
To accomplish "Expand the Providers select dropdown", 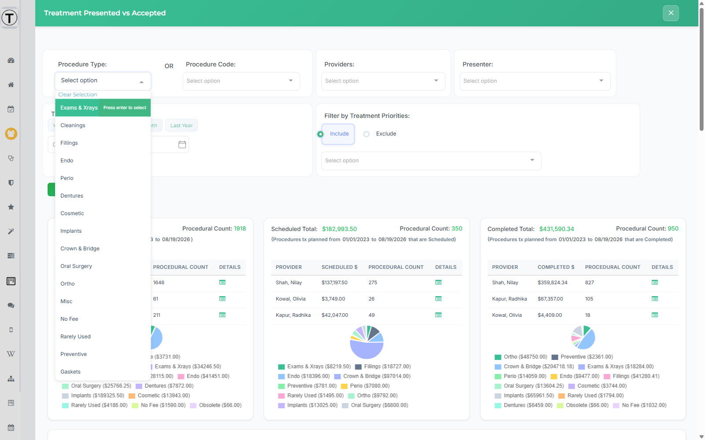I will (x=383, y=81).
